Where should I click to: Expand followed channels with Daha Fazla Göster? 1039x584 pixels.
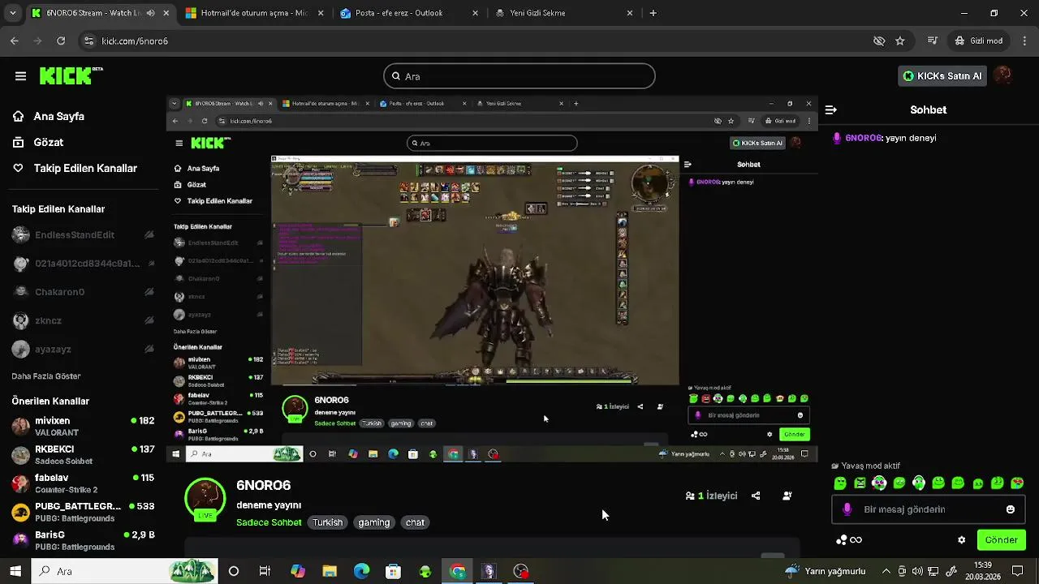pos(46,376)
